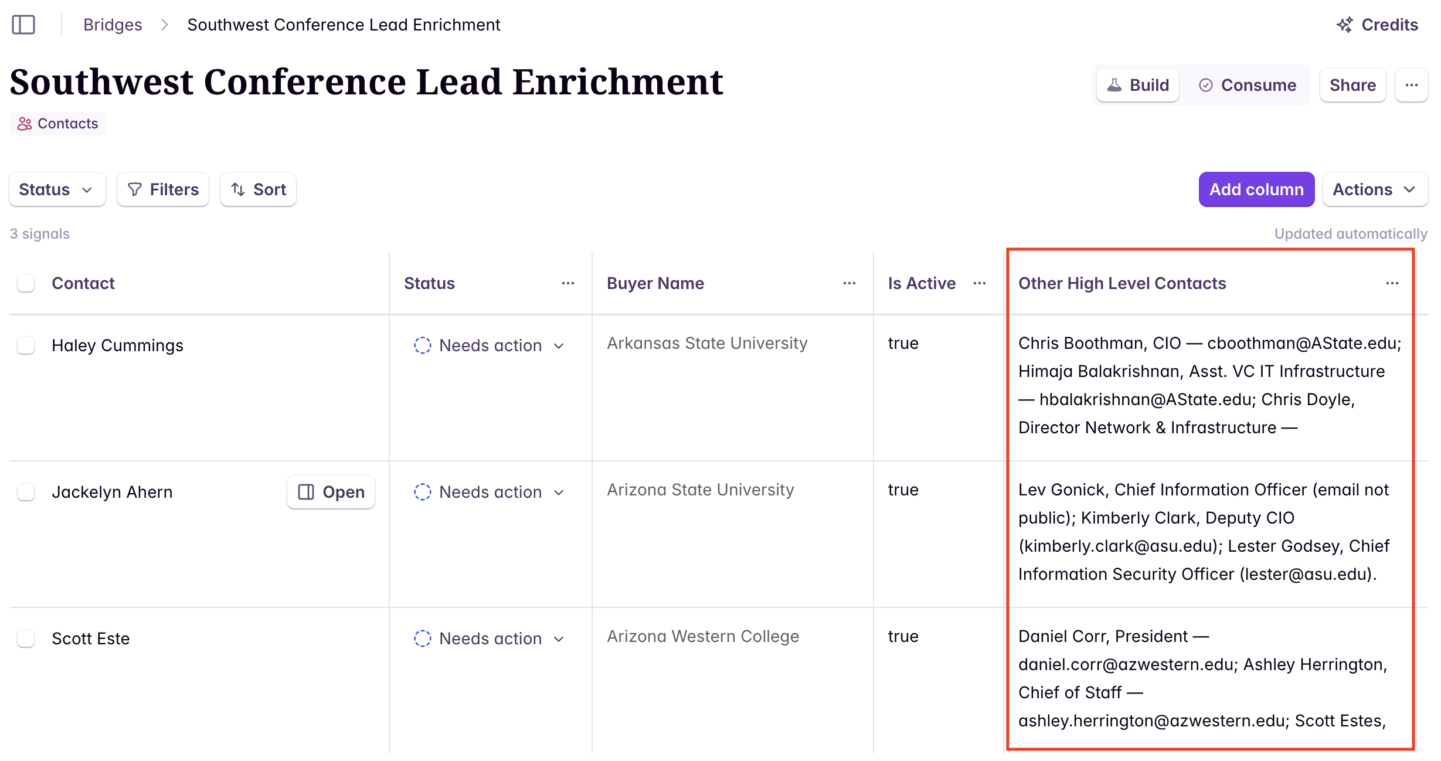Click the Sort arrows icon
The width and height of the screenshot is (1441, 761).
238,189
